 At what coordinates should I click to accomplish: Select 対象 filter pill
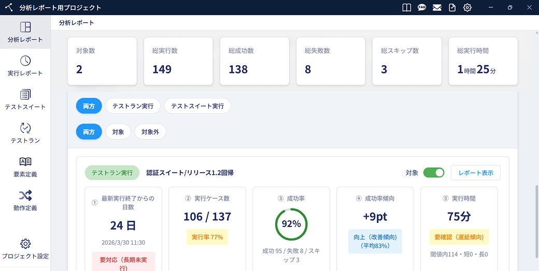click(118, 132)
